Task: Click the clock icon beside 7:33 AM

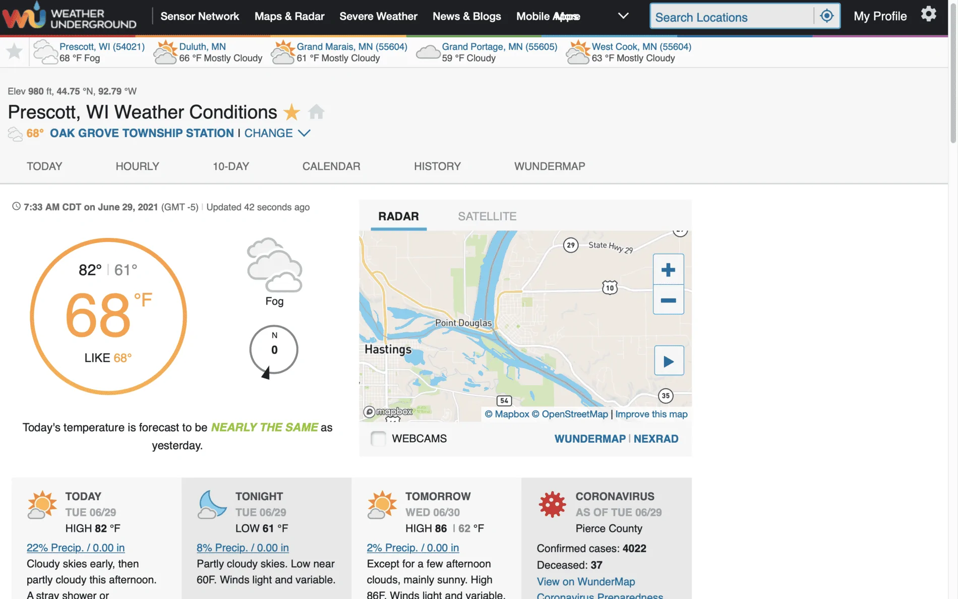Action: (x=17, y=206)
